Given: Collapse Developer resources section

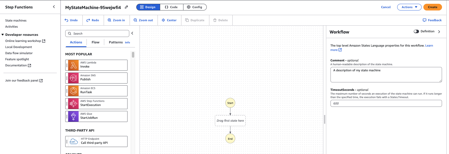Looking at the screenshot, I should 3,35.
